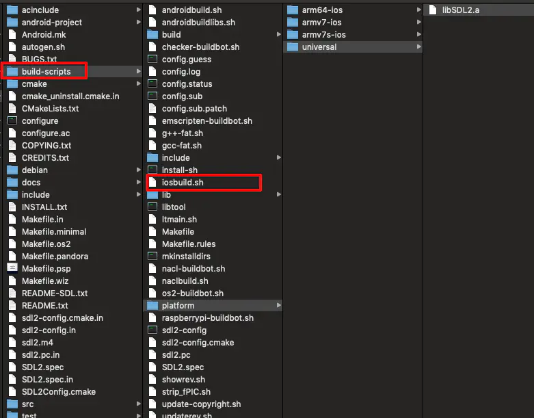Expand the acinclude folder arrow

pos(139,10)
